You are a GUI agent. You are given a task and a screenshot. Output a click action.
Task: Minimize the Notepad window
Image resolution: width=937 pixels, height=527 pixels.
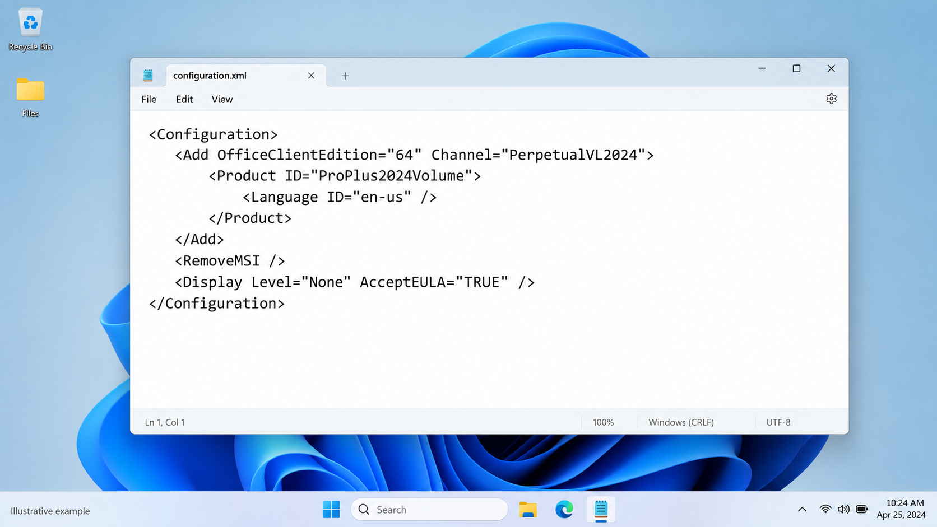(x=762, y=68)
